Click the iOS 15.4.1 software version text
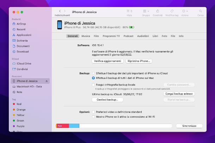 coord(98,45)
